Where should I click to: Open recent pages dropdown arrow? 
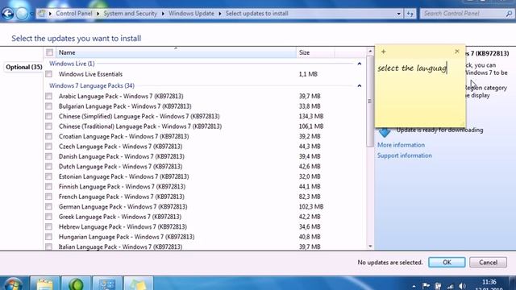click(31, 14)
